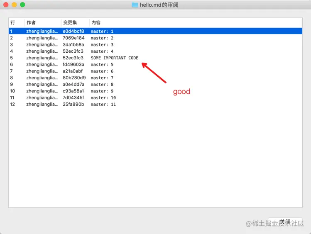Click author cell on line 9
The image size is (311, 234).
point(42,84)
